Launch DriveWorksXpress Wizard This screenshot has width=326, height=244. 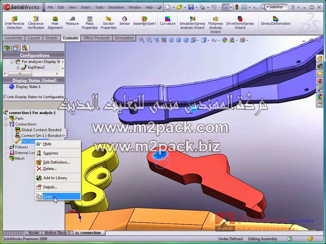pos(240,23)
